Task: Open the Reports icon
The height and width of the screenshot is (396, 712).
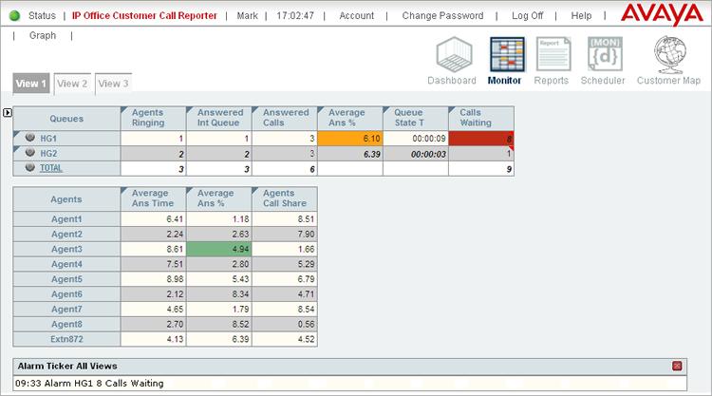Action: pos(553,54)
